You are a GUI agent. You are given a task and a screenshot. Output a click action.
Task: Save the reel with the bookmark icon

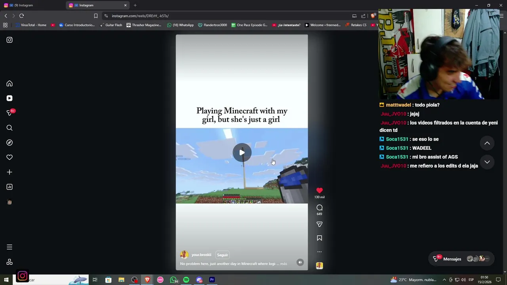(x=319, y=238)
